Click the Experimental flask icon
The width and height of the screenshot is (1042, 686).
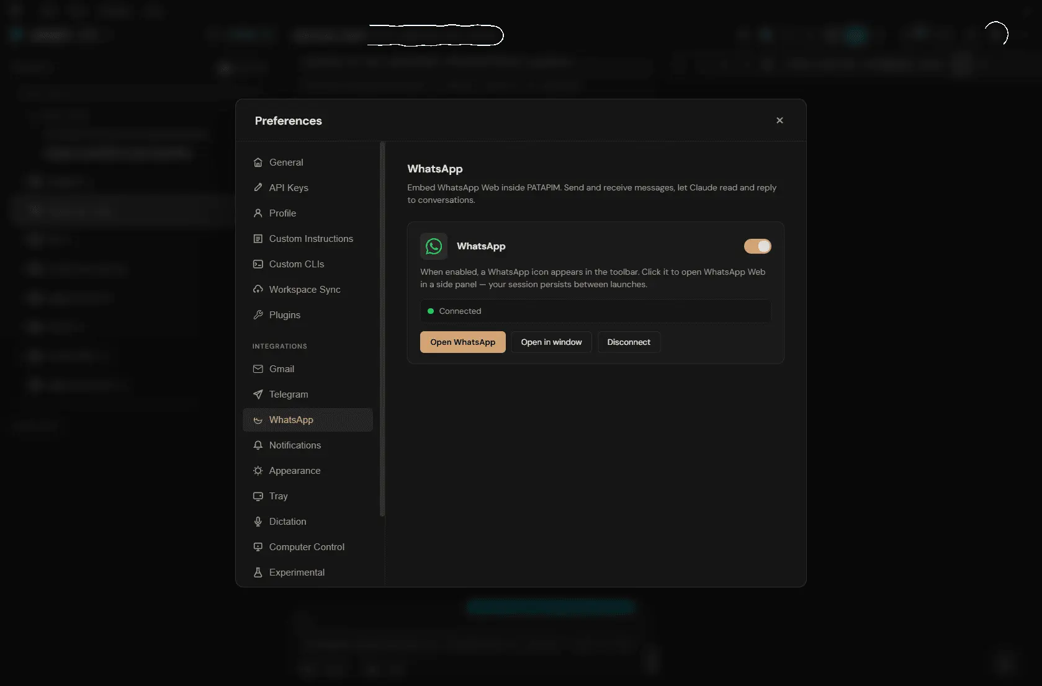[x=258, y=572]
